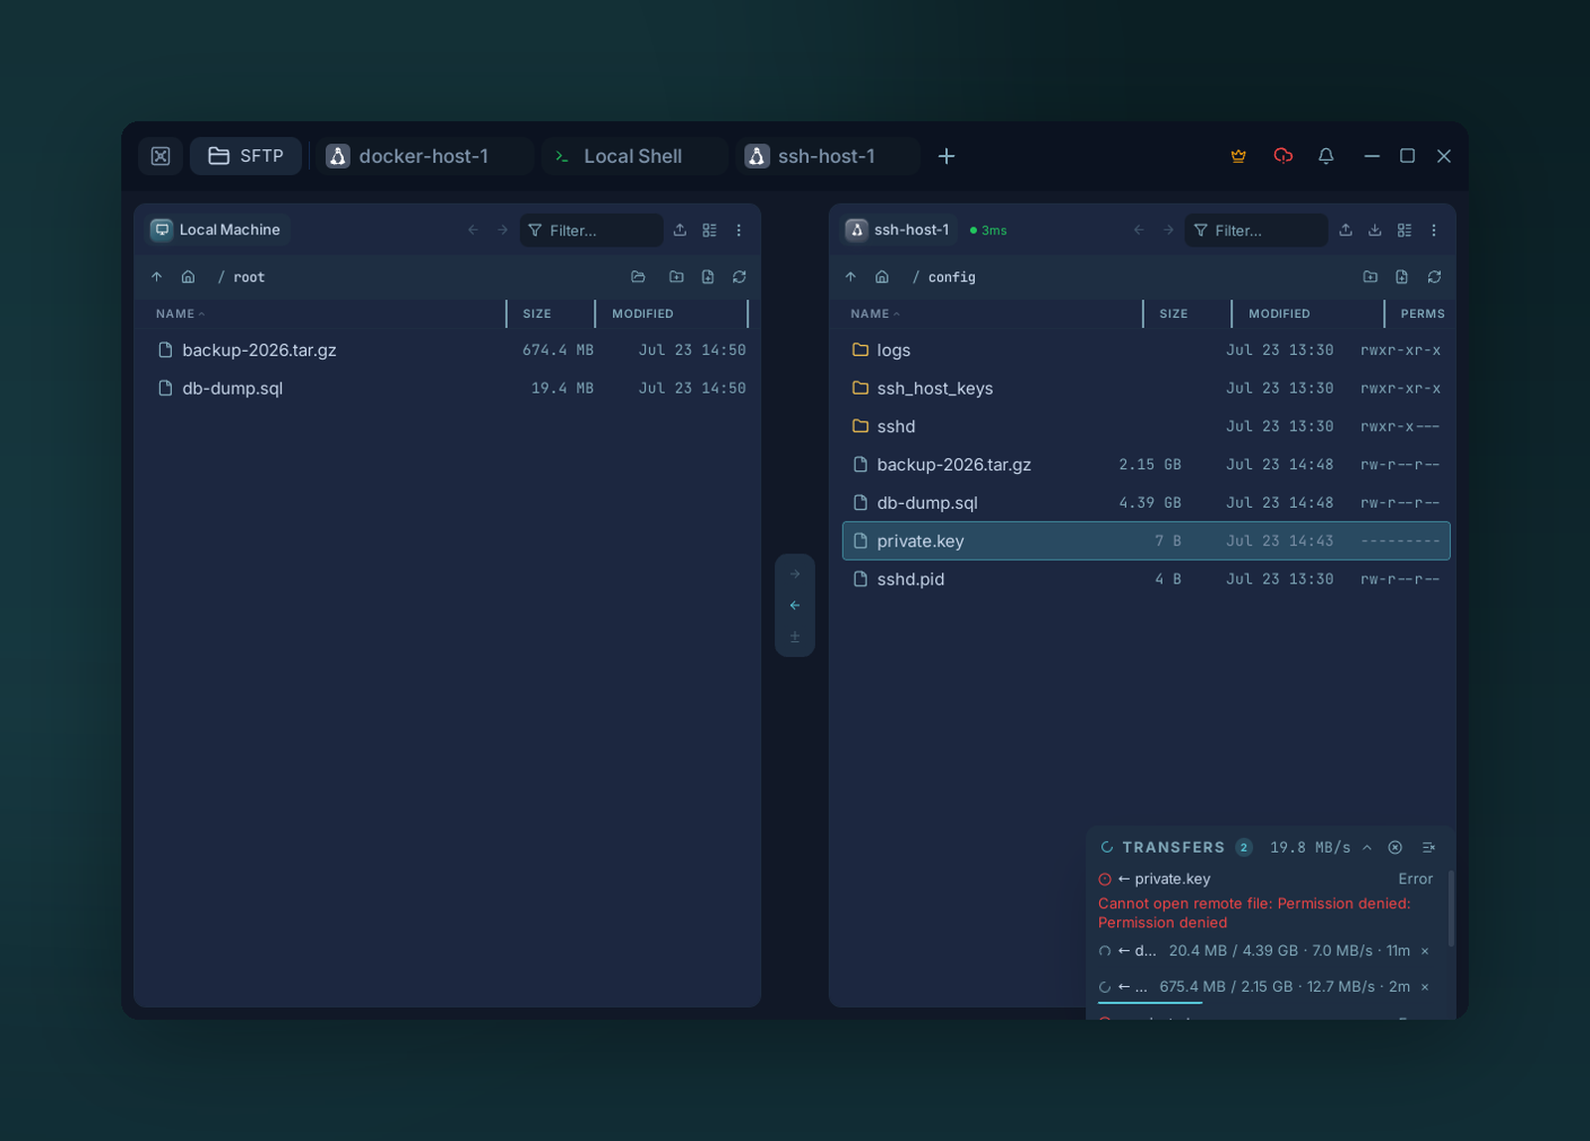The image size is (1590, 1141).
Task: Switch to the SFTP tab
Action: (x=245, y=156)
